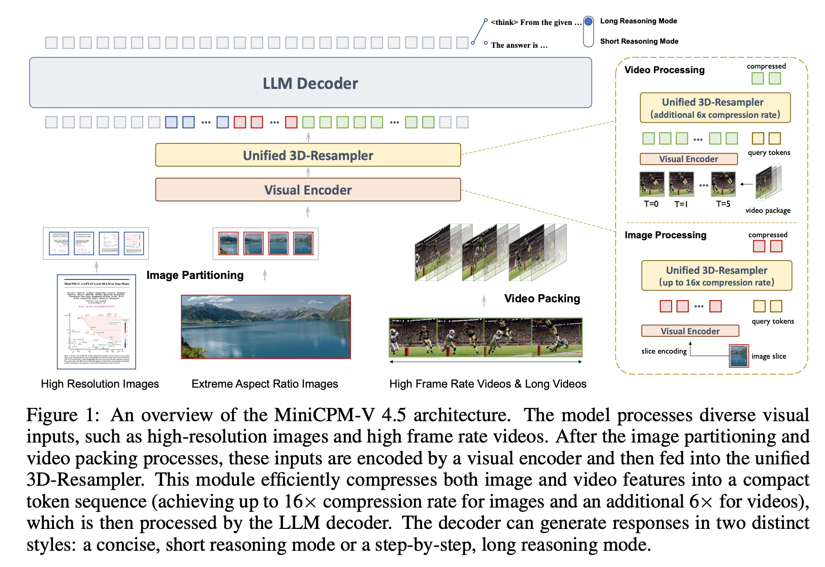The width and height of the screenshot is (825, 567).
Task: Select the LLM Decoder block
Action: click(x=310, y=83)
